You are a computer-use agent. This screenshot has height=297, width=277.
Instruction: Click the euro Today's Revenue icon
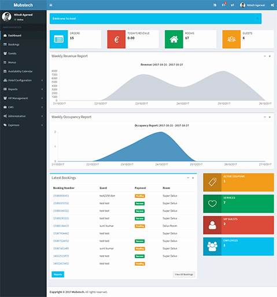tap(116, 39)
